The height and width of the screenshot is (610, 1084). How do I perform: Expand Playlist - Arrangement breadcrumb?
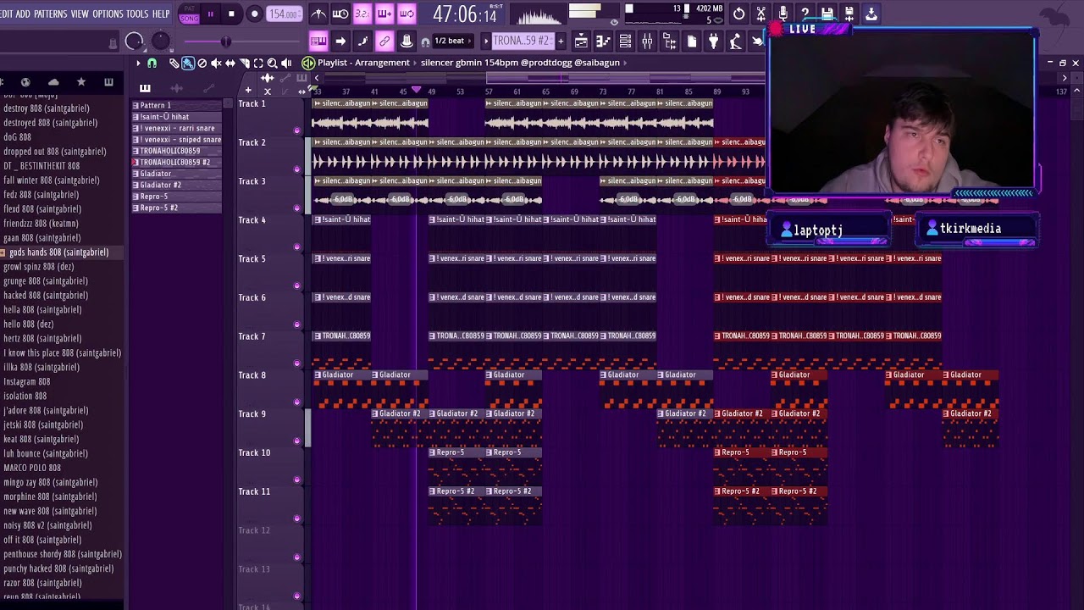pyautogui.click(x=363, y=63)
